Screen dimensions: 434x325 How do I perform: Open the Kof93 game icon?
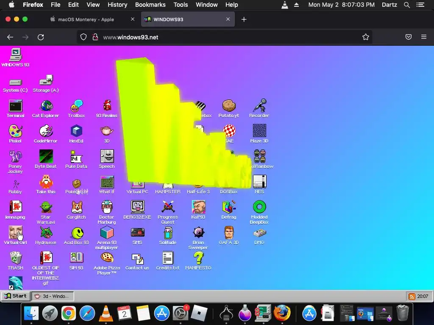click(x=198, y=207)
